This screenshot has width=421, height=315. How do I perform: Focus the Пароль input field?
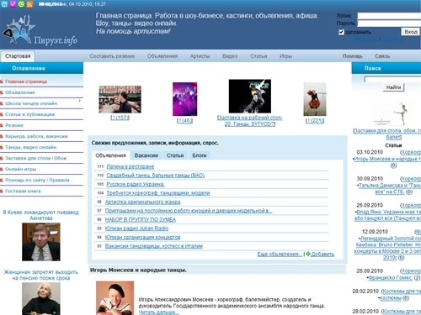click(x=389, y=24)
